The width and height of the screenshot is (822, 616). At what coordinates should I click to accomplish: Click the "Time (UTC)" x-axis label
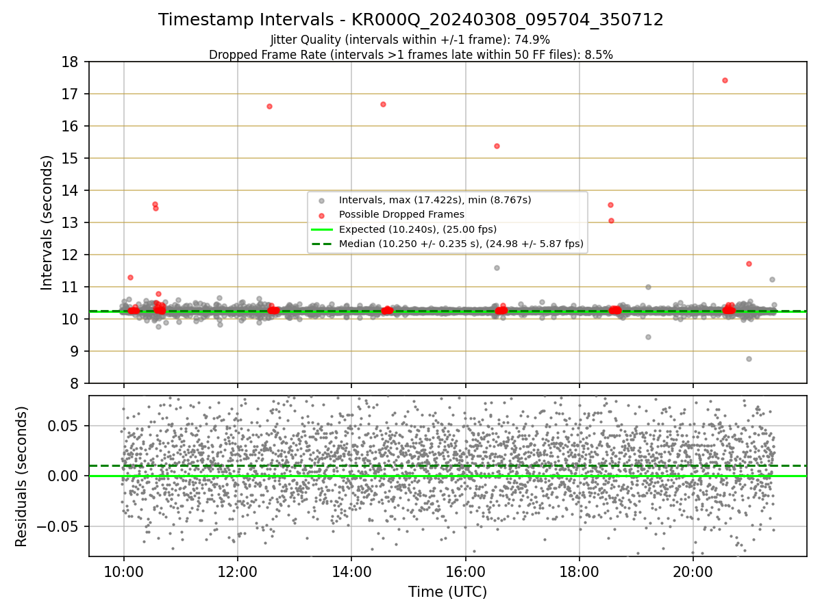coord(447,592)
